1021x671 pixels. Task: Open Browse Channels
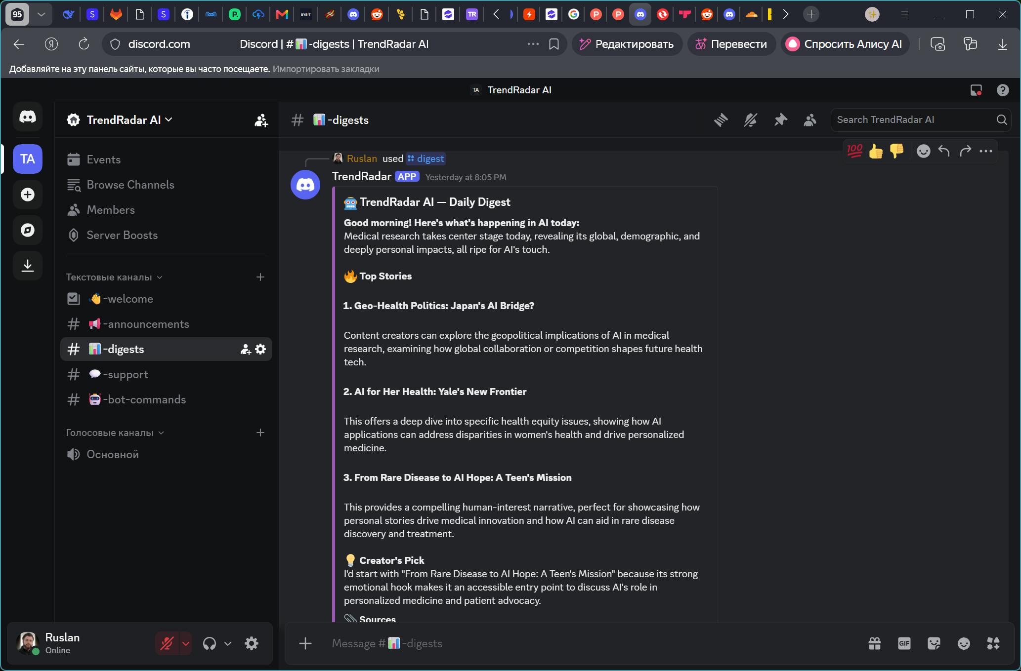tap(166, 185)
